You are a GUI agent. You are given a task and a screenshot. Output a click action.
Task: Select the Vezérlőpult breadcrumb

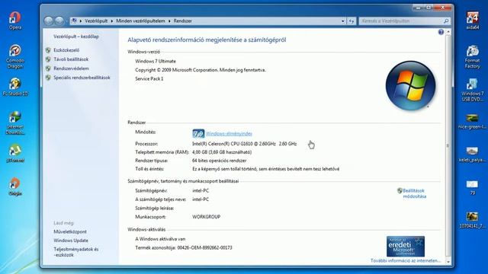point(96,21)
